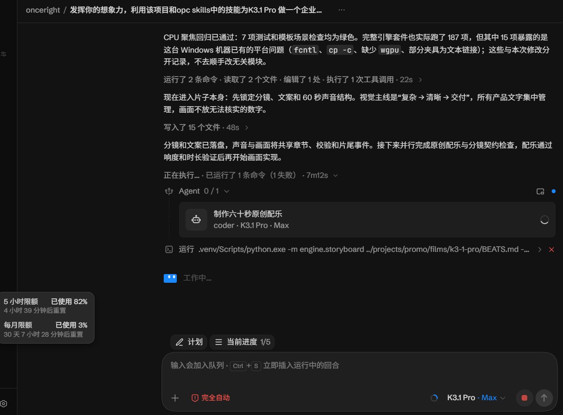563x415 pixels.
Task: Click the robot icon on coder card
Action: 196,220
